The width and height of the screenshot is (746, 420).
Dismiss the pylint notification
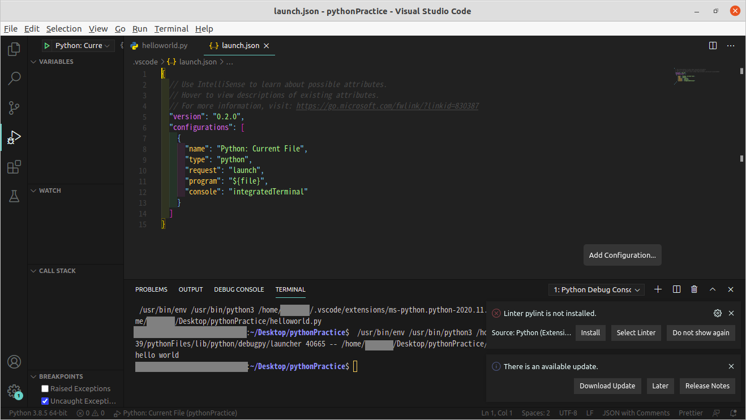pyautogui.click(x=731, y=313)
